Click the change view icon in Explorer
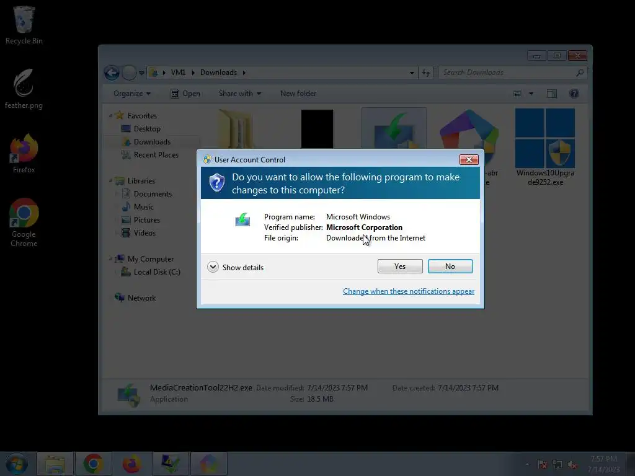Screen dimensions: 635x476 click(518, 94)
